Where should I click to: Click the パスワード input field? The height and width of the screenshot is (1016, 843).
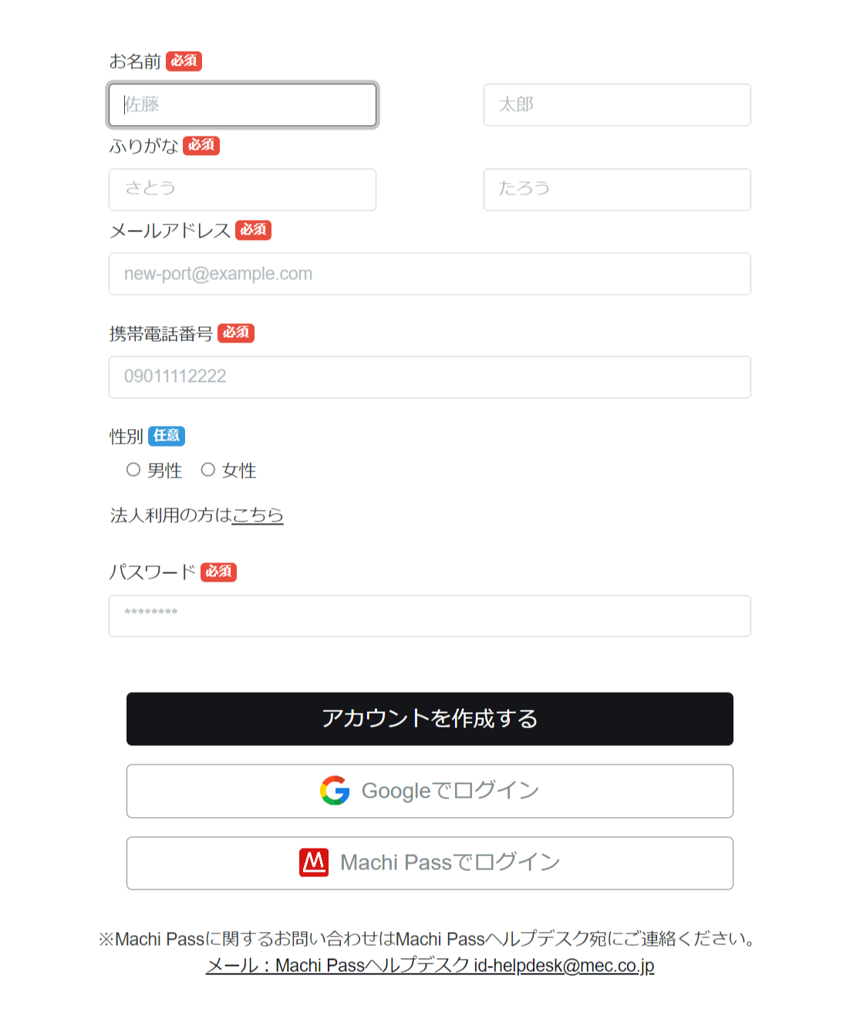pyautogui.click(x=430, y=616)
